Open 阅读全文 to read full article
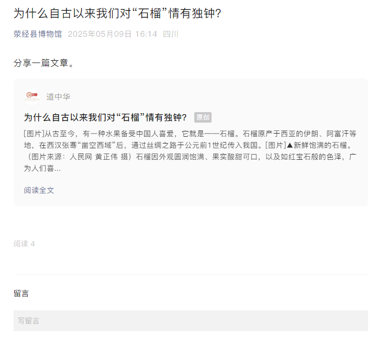The image size is (376, 339). point(39,190)
